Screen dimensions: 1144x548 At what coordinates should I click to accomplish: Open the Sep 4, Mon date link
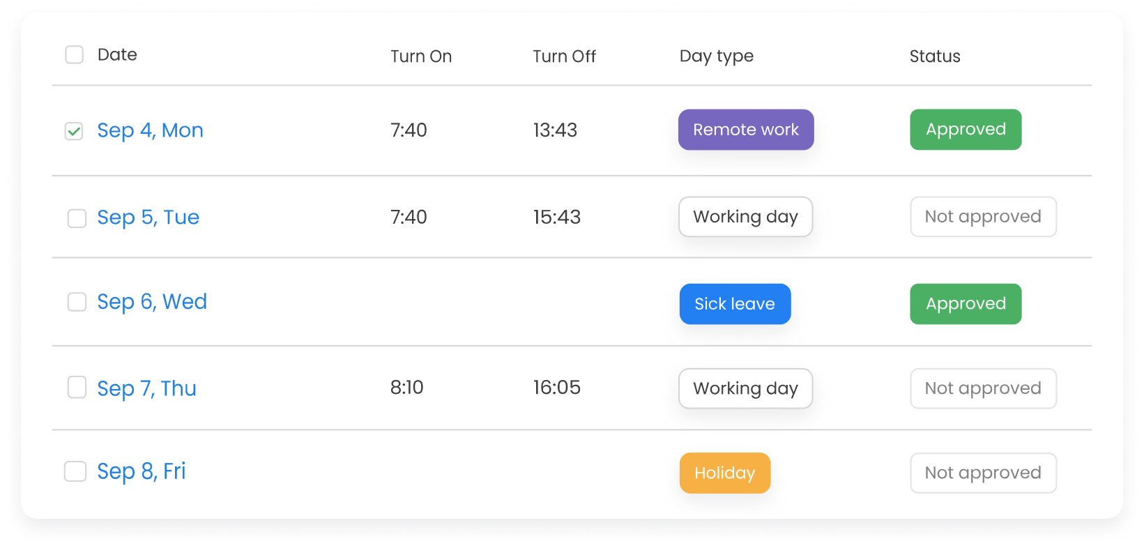tap(150, 130)
